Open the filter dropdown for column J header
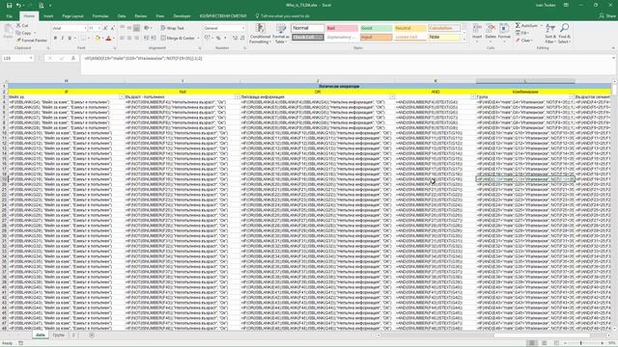The image size is (618, 347). click(392, 96)
